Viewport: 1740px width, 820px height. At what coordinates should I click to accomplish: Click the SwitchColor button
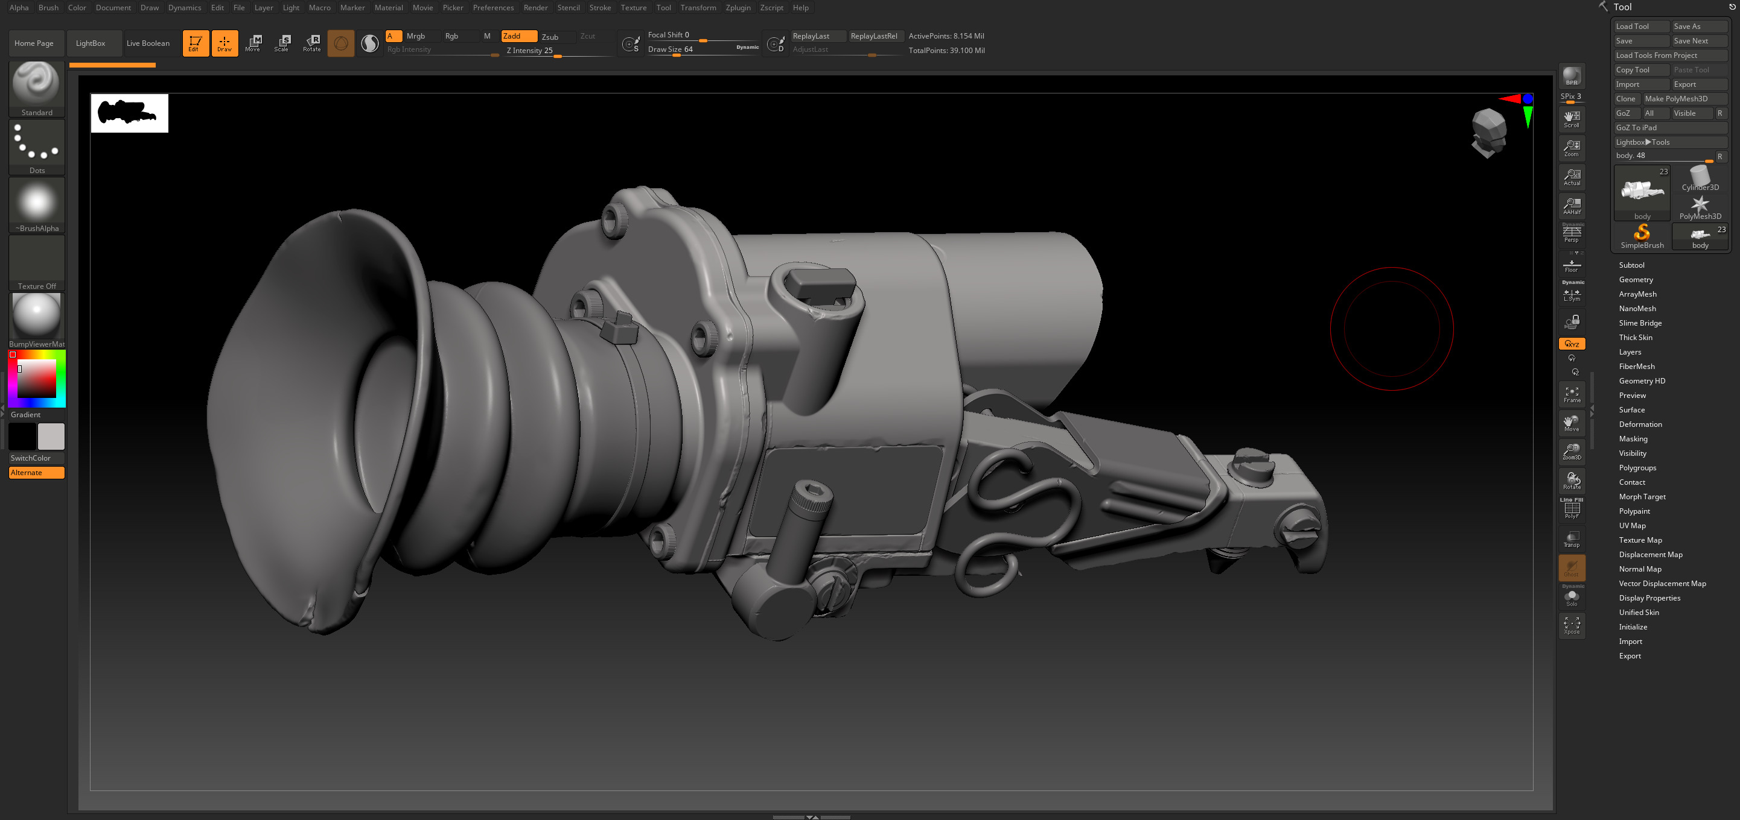coord(36,458)
